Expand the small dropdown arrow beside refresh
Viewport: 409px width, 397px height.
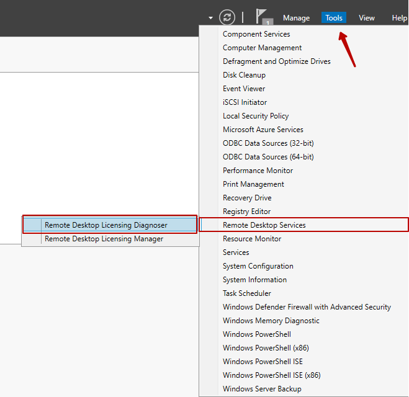(211, 18)
